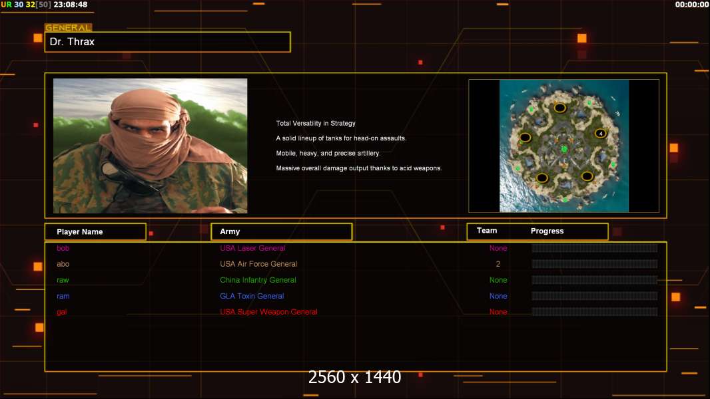Click bob's loading progress bar
The height and width of the screenshot is (399, 710).
click(595, 248)
